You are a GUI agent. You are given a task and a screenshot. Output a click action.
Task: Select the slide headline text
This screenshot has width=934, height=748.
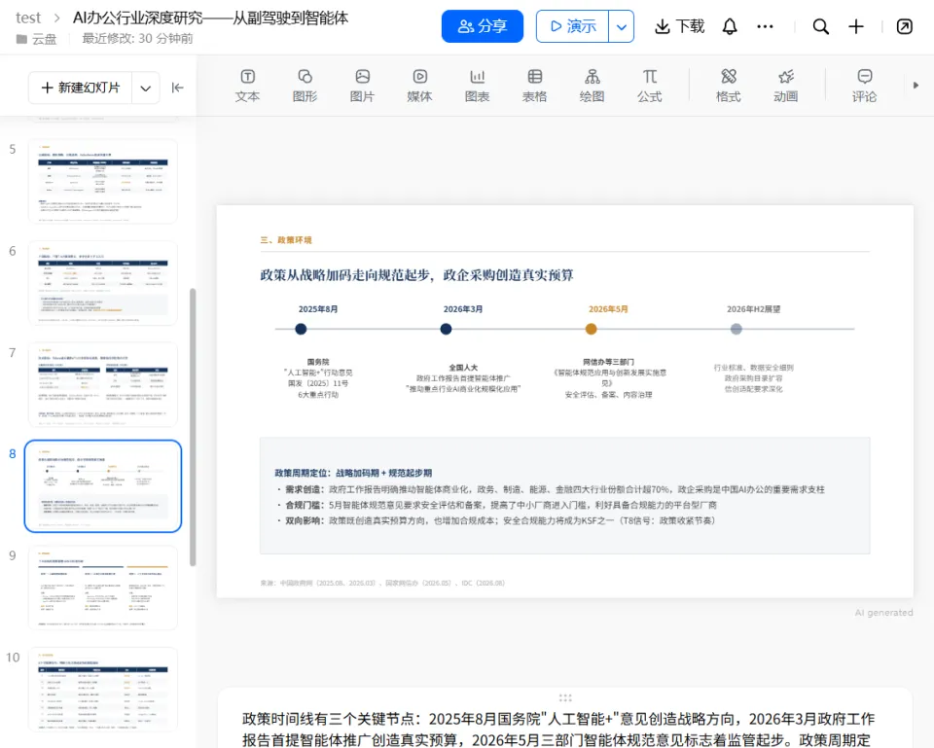point(417,275)
